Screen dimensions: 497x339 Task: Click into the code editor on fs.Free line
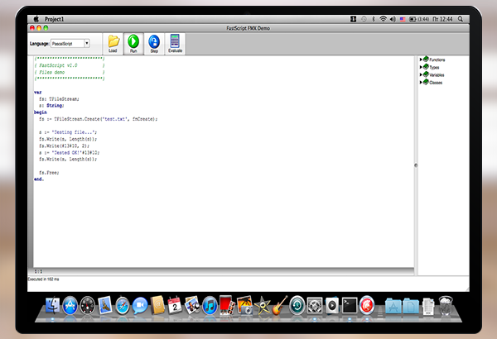point(49,171)
